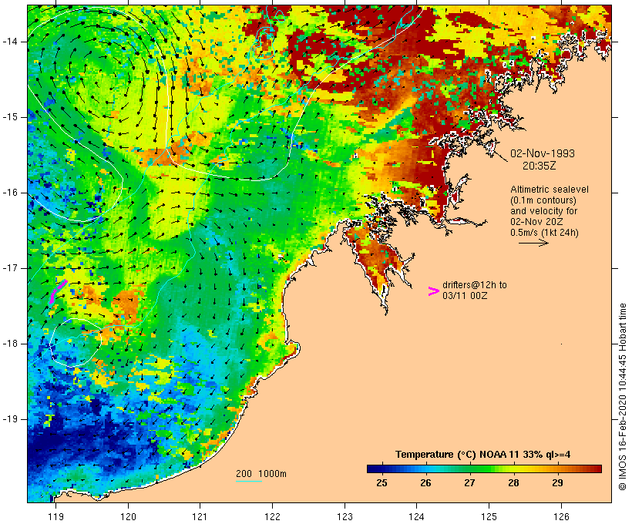Click the '03/11 00Z' legend text

click(465, 295)
